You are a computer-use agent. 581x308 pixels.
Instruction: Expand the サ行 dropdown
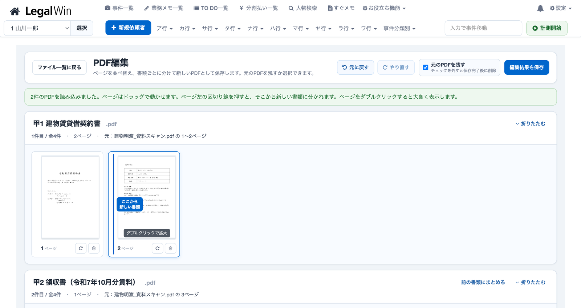pos(210,28)
